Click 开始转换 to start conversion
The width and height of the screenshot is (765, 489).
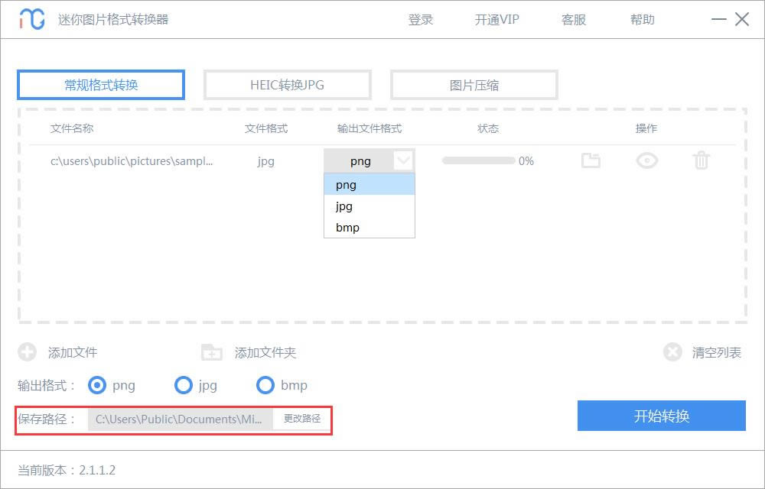coord(662,416)
